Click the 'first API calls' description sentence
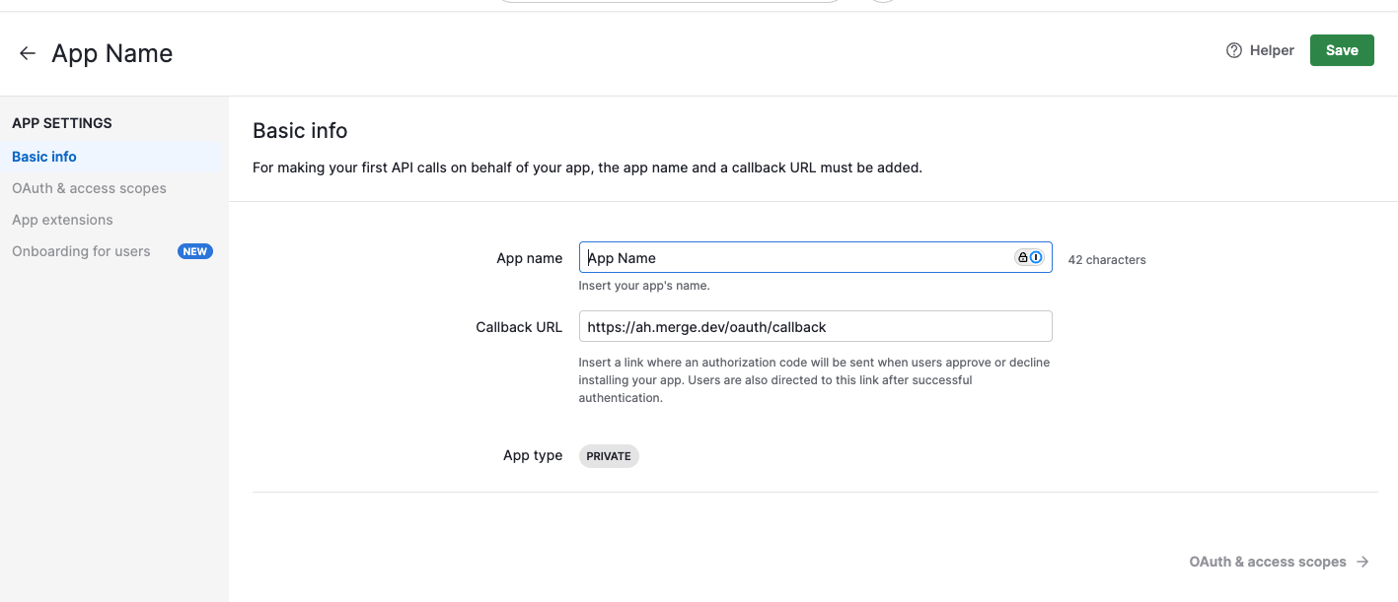 (x=587, y=167)
